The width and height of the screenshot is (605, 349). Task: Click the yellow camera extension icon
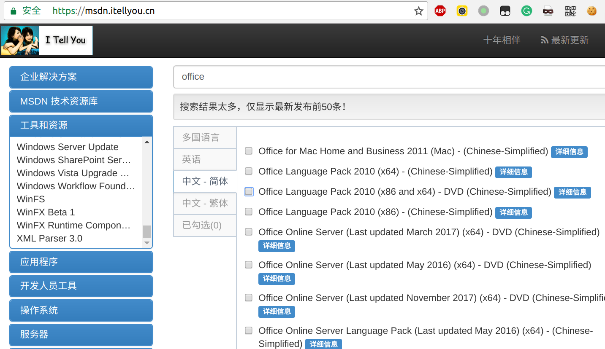point(462,11)
